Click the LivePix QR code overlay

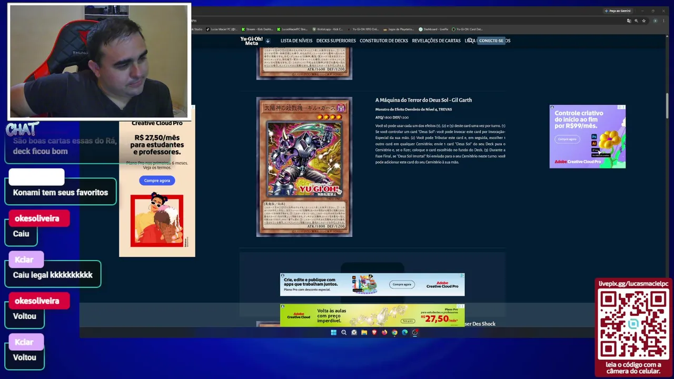633,325
